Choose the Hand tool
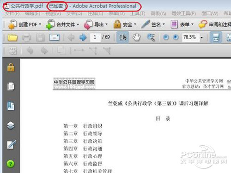This screenshot has height=173, width=231. pos(137,37)
